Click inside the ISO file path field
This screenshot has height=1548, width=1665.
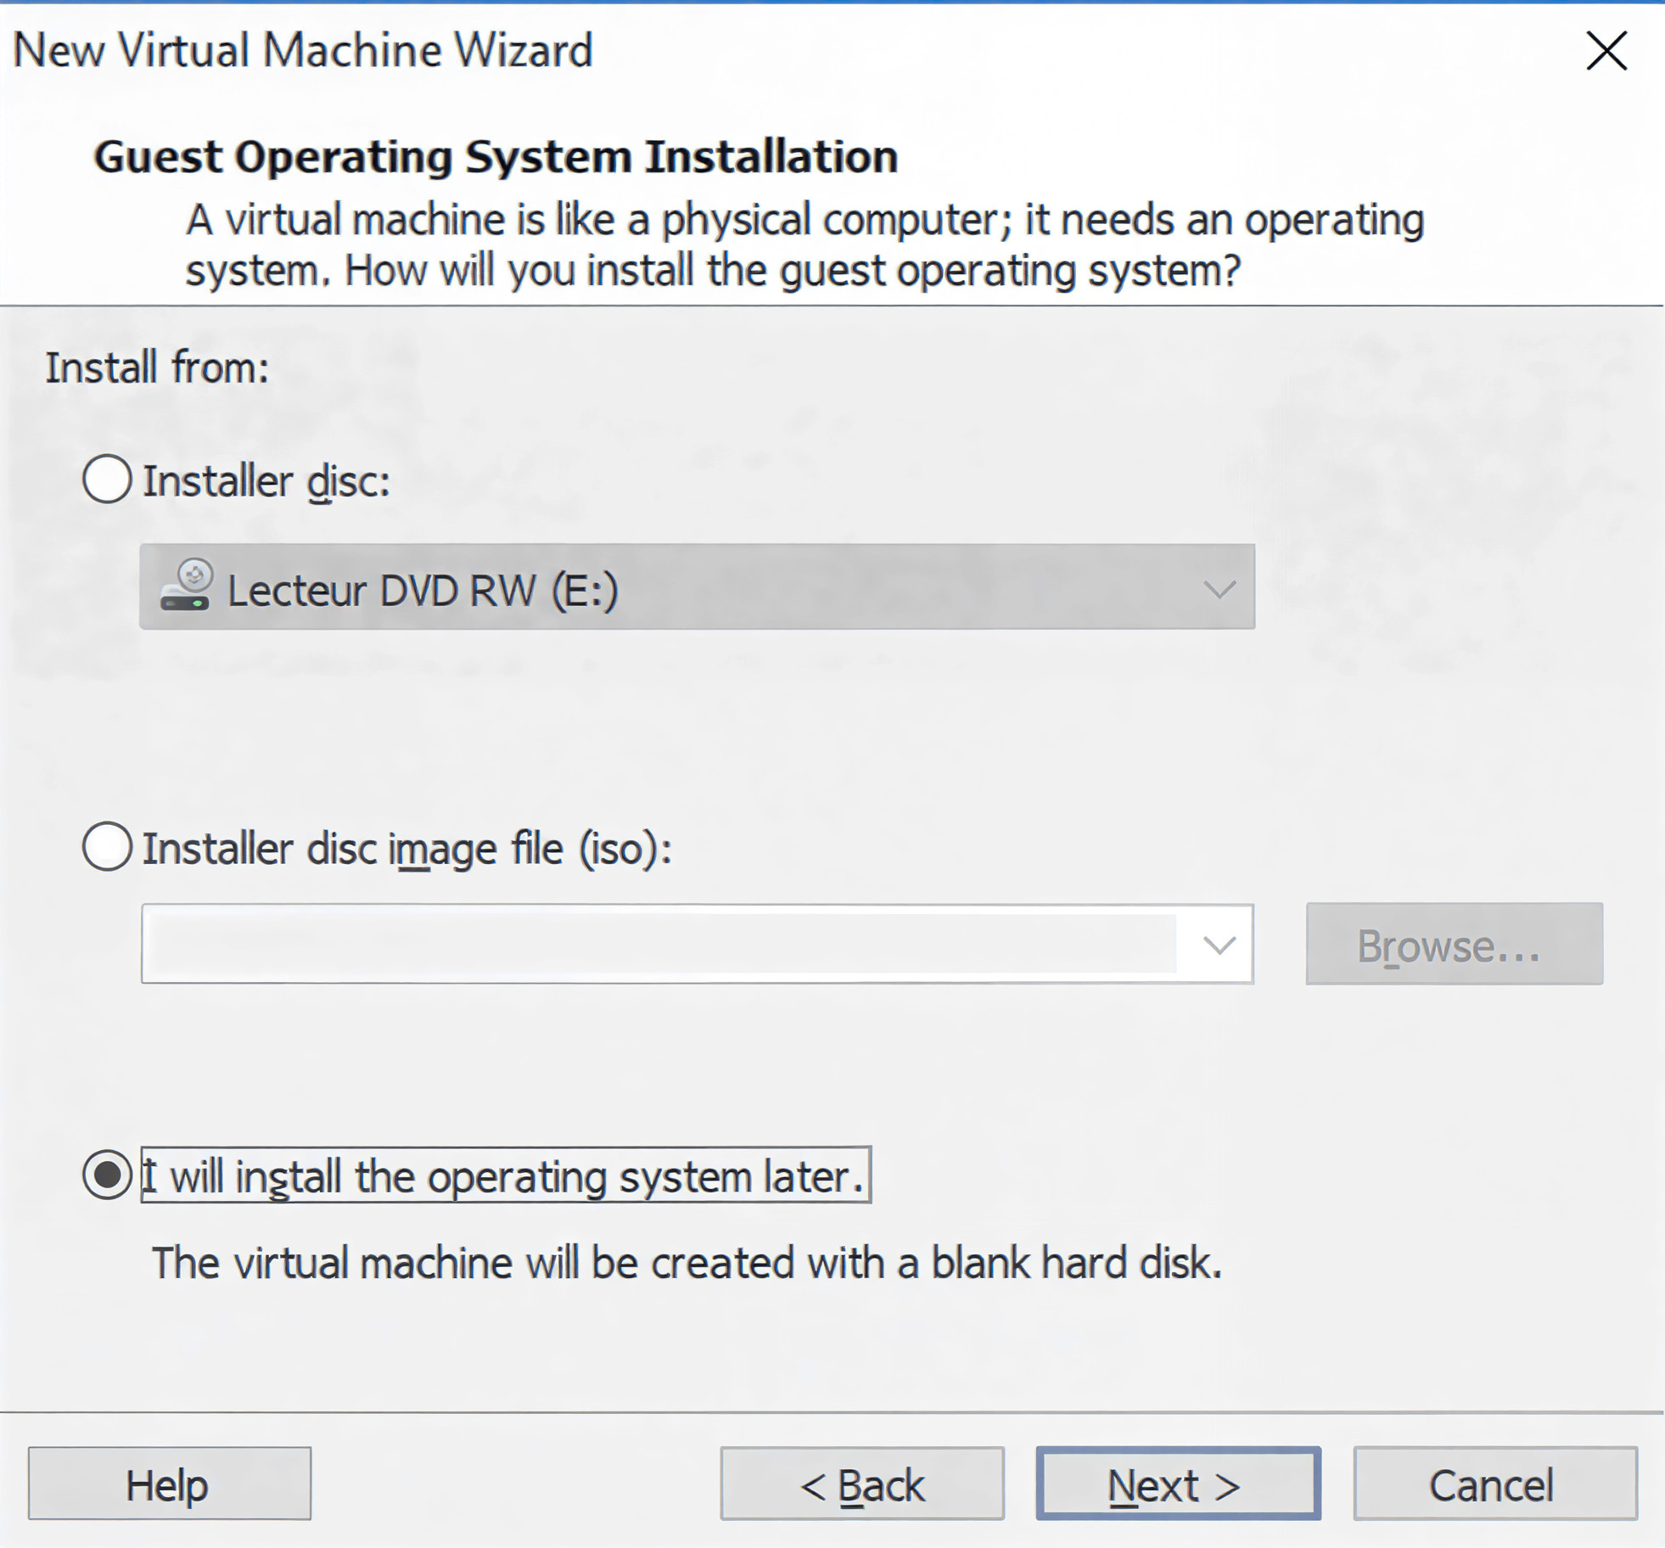[x=658, y=945]
